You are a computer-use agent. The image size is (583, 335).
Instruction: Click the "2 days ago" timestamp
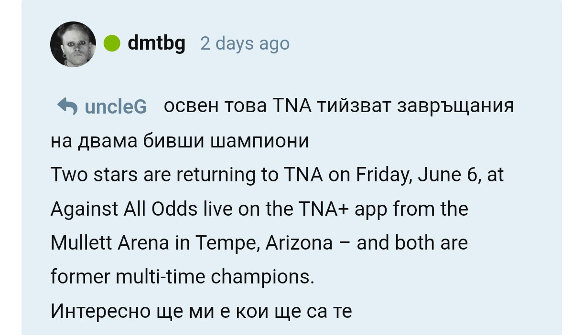(x=245, y=43)
